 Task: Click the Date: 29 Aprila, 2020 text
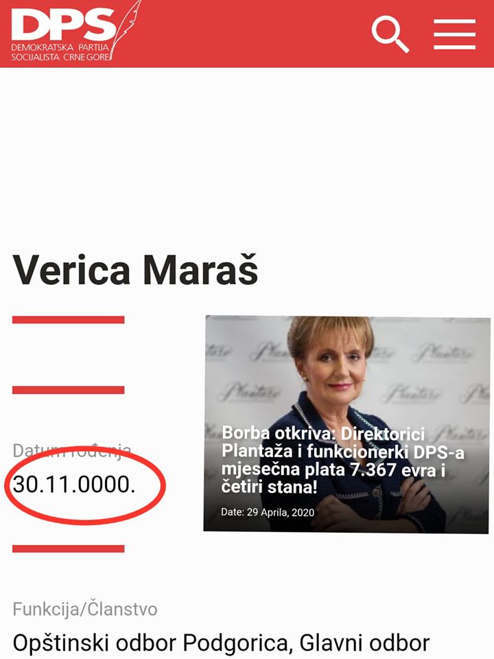coord(268,512)
